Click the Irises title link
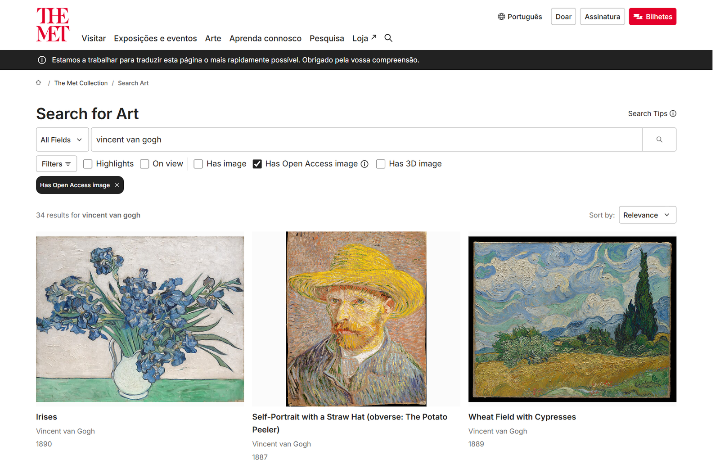The height and width of the screenshot is (460, 720). click(x=46, y=417)
